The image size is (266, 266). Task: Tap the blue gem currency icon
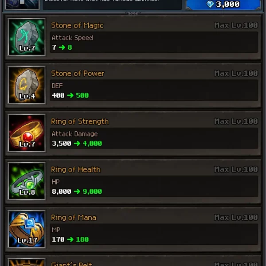tap(210, 4)
